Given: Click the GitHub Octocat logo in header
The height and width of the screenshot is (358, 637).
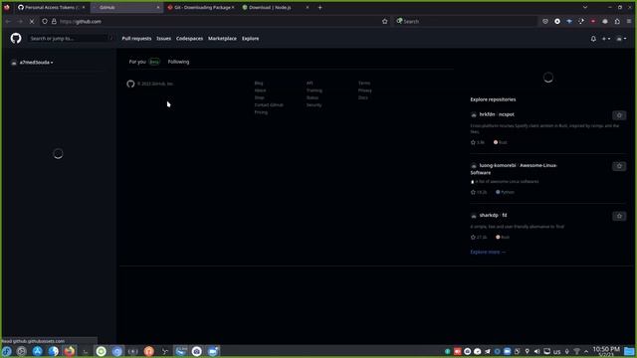Looking at the screenshot, I should tap(16, 38).
